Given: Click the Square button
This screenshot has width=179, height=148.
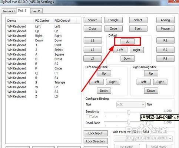Looking at the screenshot, I should point(93,20).
